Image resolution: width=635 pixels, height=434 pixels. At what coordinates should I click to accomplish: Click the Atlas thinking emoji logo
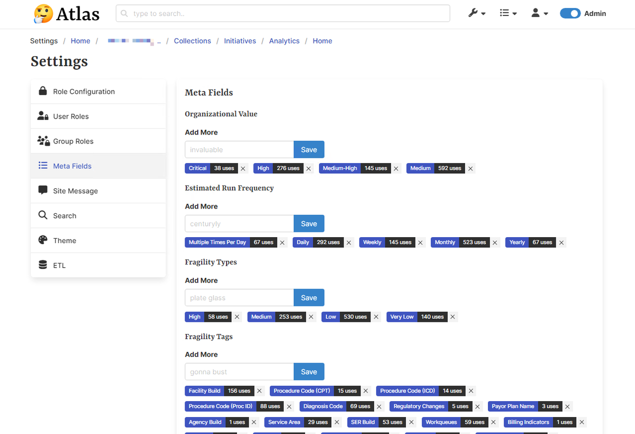click(43, 14)
